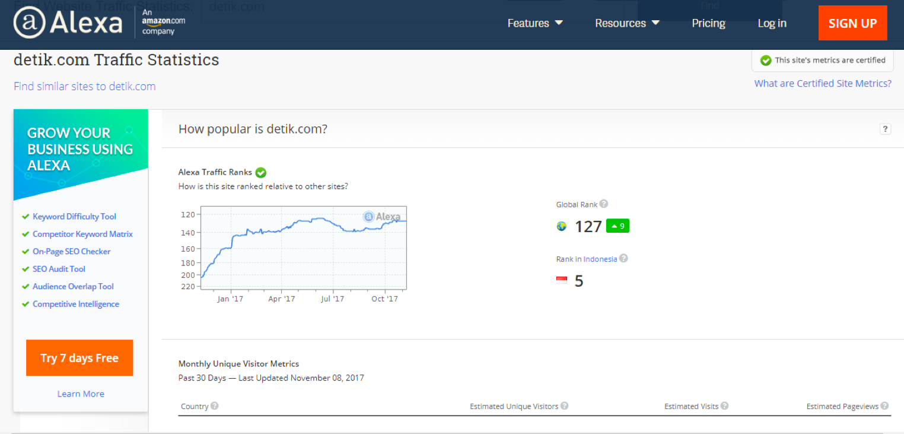Viewport: 904px width, 434px height.
Task: Click the Rank in Indonesia help icon
Action: coord(623,258)
